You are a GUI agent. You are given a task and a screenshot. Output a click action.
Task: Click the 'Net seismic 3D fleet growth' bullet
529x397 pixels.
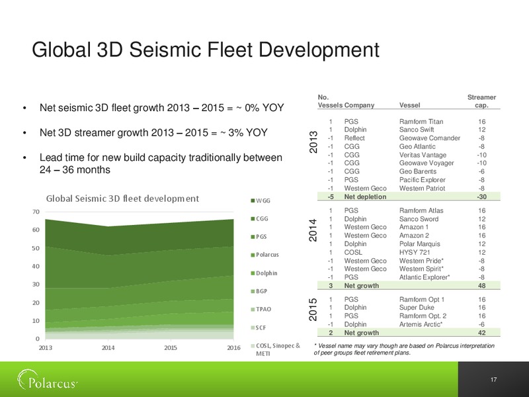pyautogui.click(x=161, y=108)
